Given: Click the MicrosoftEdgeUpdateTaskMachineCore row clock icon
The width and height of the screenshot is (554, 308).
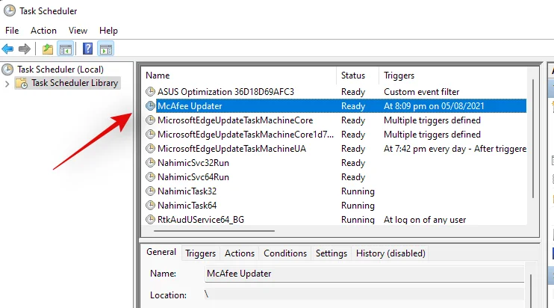Looking at the screenshot, I should (x=150, y=120).
